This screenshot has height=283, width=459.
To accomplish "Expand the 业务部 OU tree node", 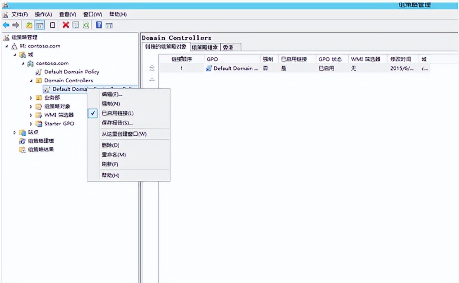I will click(x=31, y=98).
